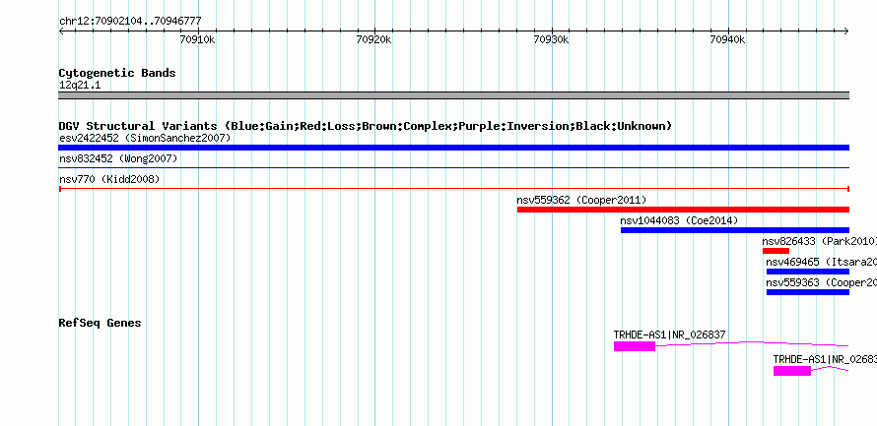
Task: Open the nsv770 (Kidd2008) label
Action: point(109,180)
